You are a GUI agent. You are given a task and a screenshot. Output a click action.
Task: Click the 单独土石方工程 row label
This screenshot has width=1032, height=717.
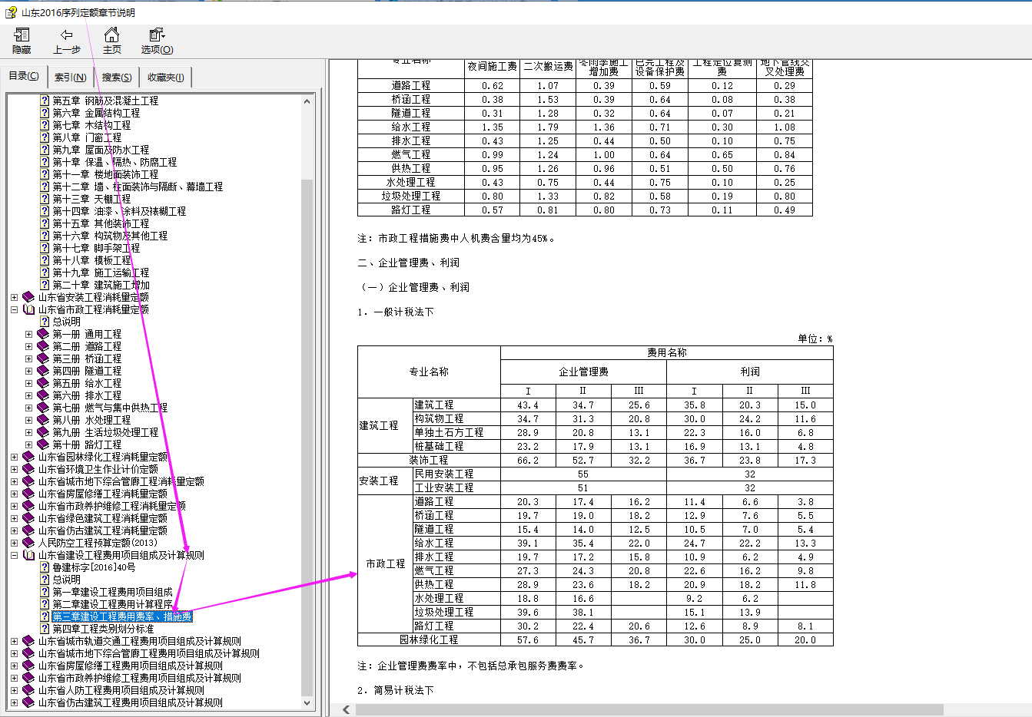click(449, 432)
